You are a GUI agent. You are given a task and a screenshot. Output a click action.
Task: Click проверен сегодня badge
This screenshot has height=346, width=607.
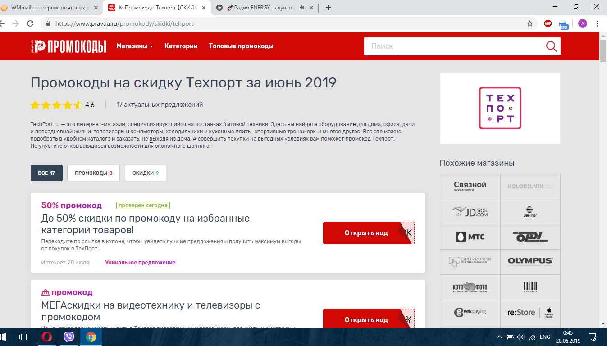point(143,205)
